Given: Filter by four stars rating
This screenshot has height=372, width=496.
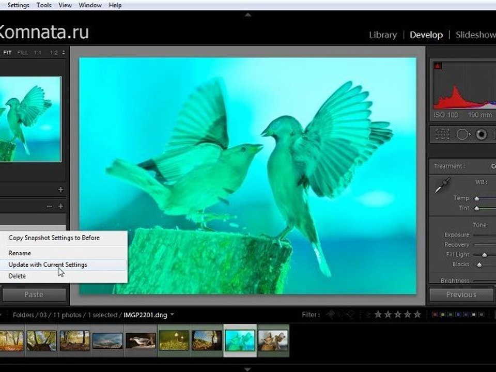Looking at the screenshot, I should point(408,315).
